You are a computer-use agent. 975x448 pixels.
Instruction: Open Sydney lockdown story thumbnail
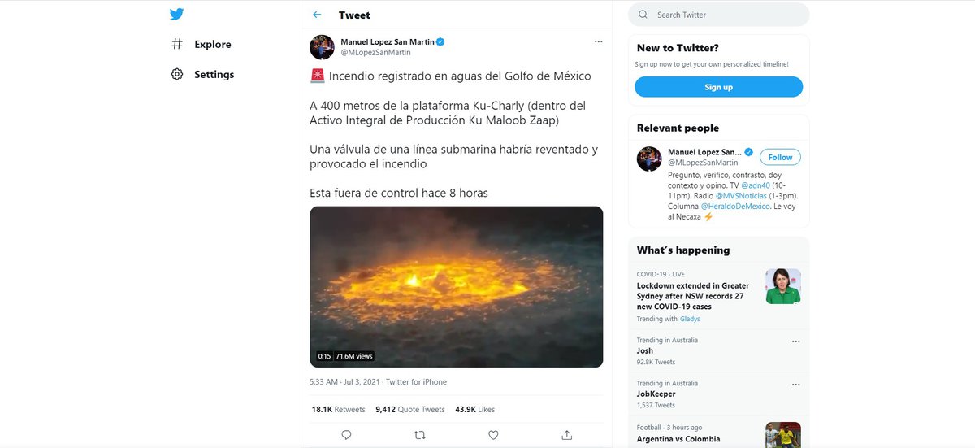783,286
